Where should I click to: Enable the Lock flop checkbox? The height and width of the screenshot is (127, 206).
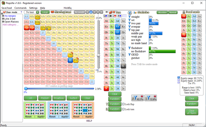[123, 104]
